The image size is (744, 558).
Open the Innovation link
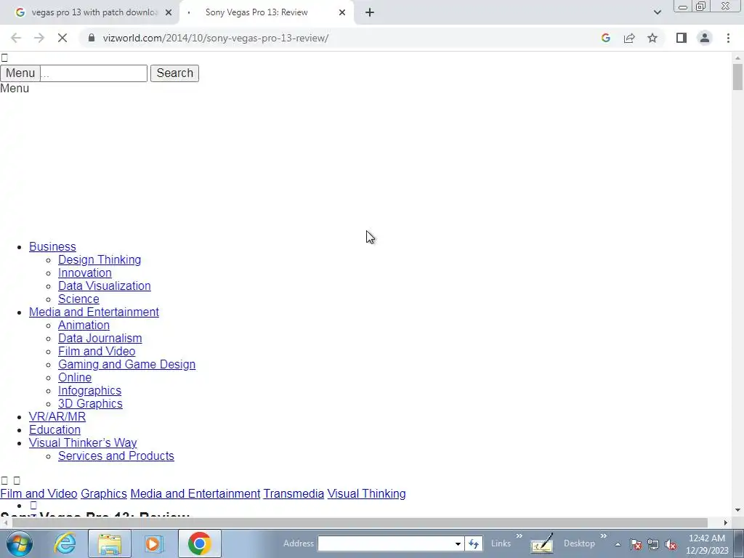point(85,273)
